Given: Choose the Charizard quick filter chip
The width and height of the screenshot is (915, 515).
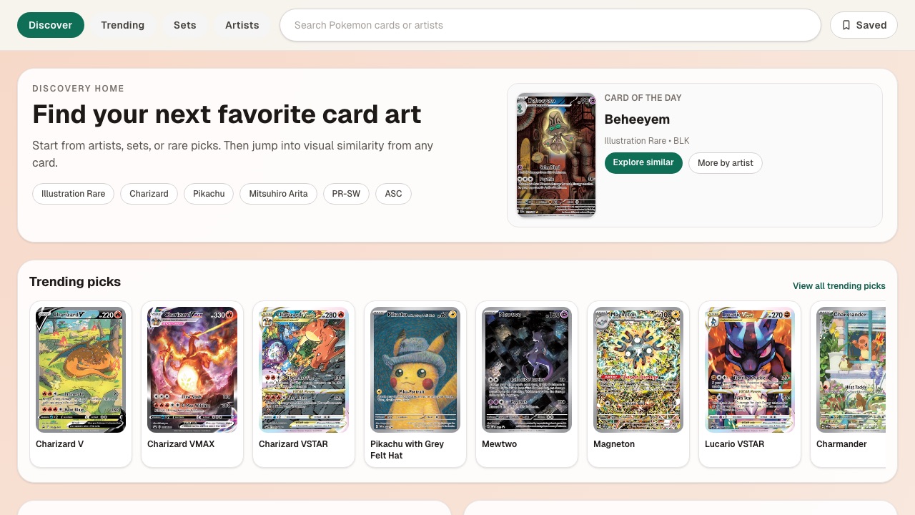Looking at the screenshot, I should pyautogui.click(x=149, y=194).
